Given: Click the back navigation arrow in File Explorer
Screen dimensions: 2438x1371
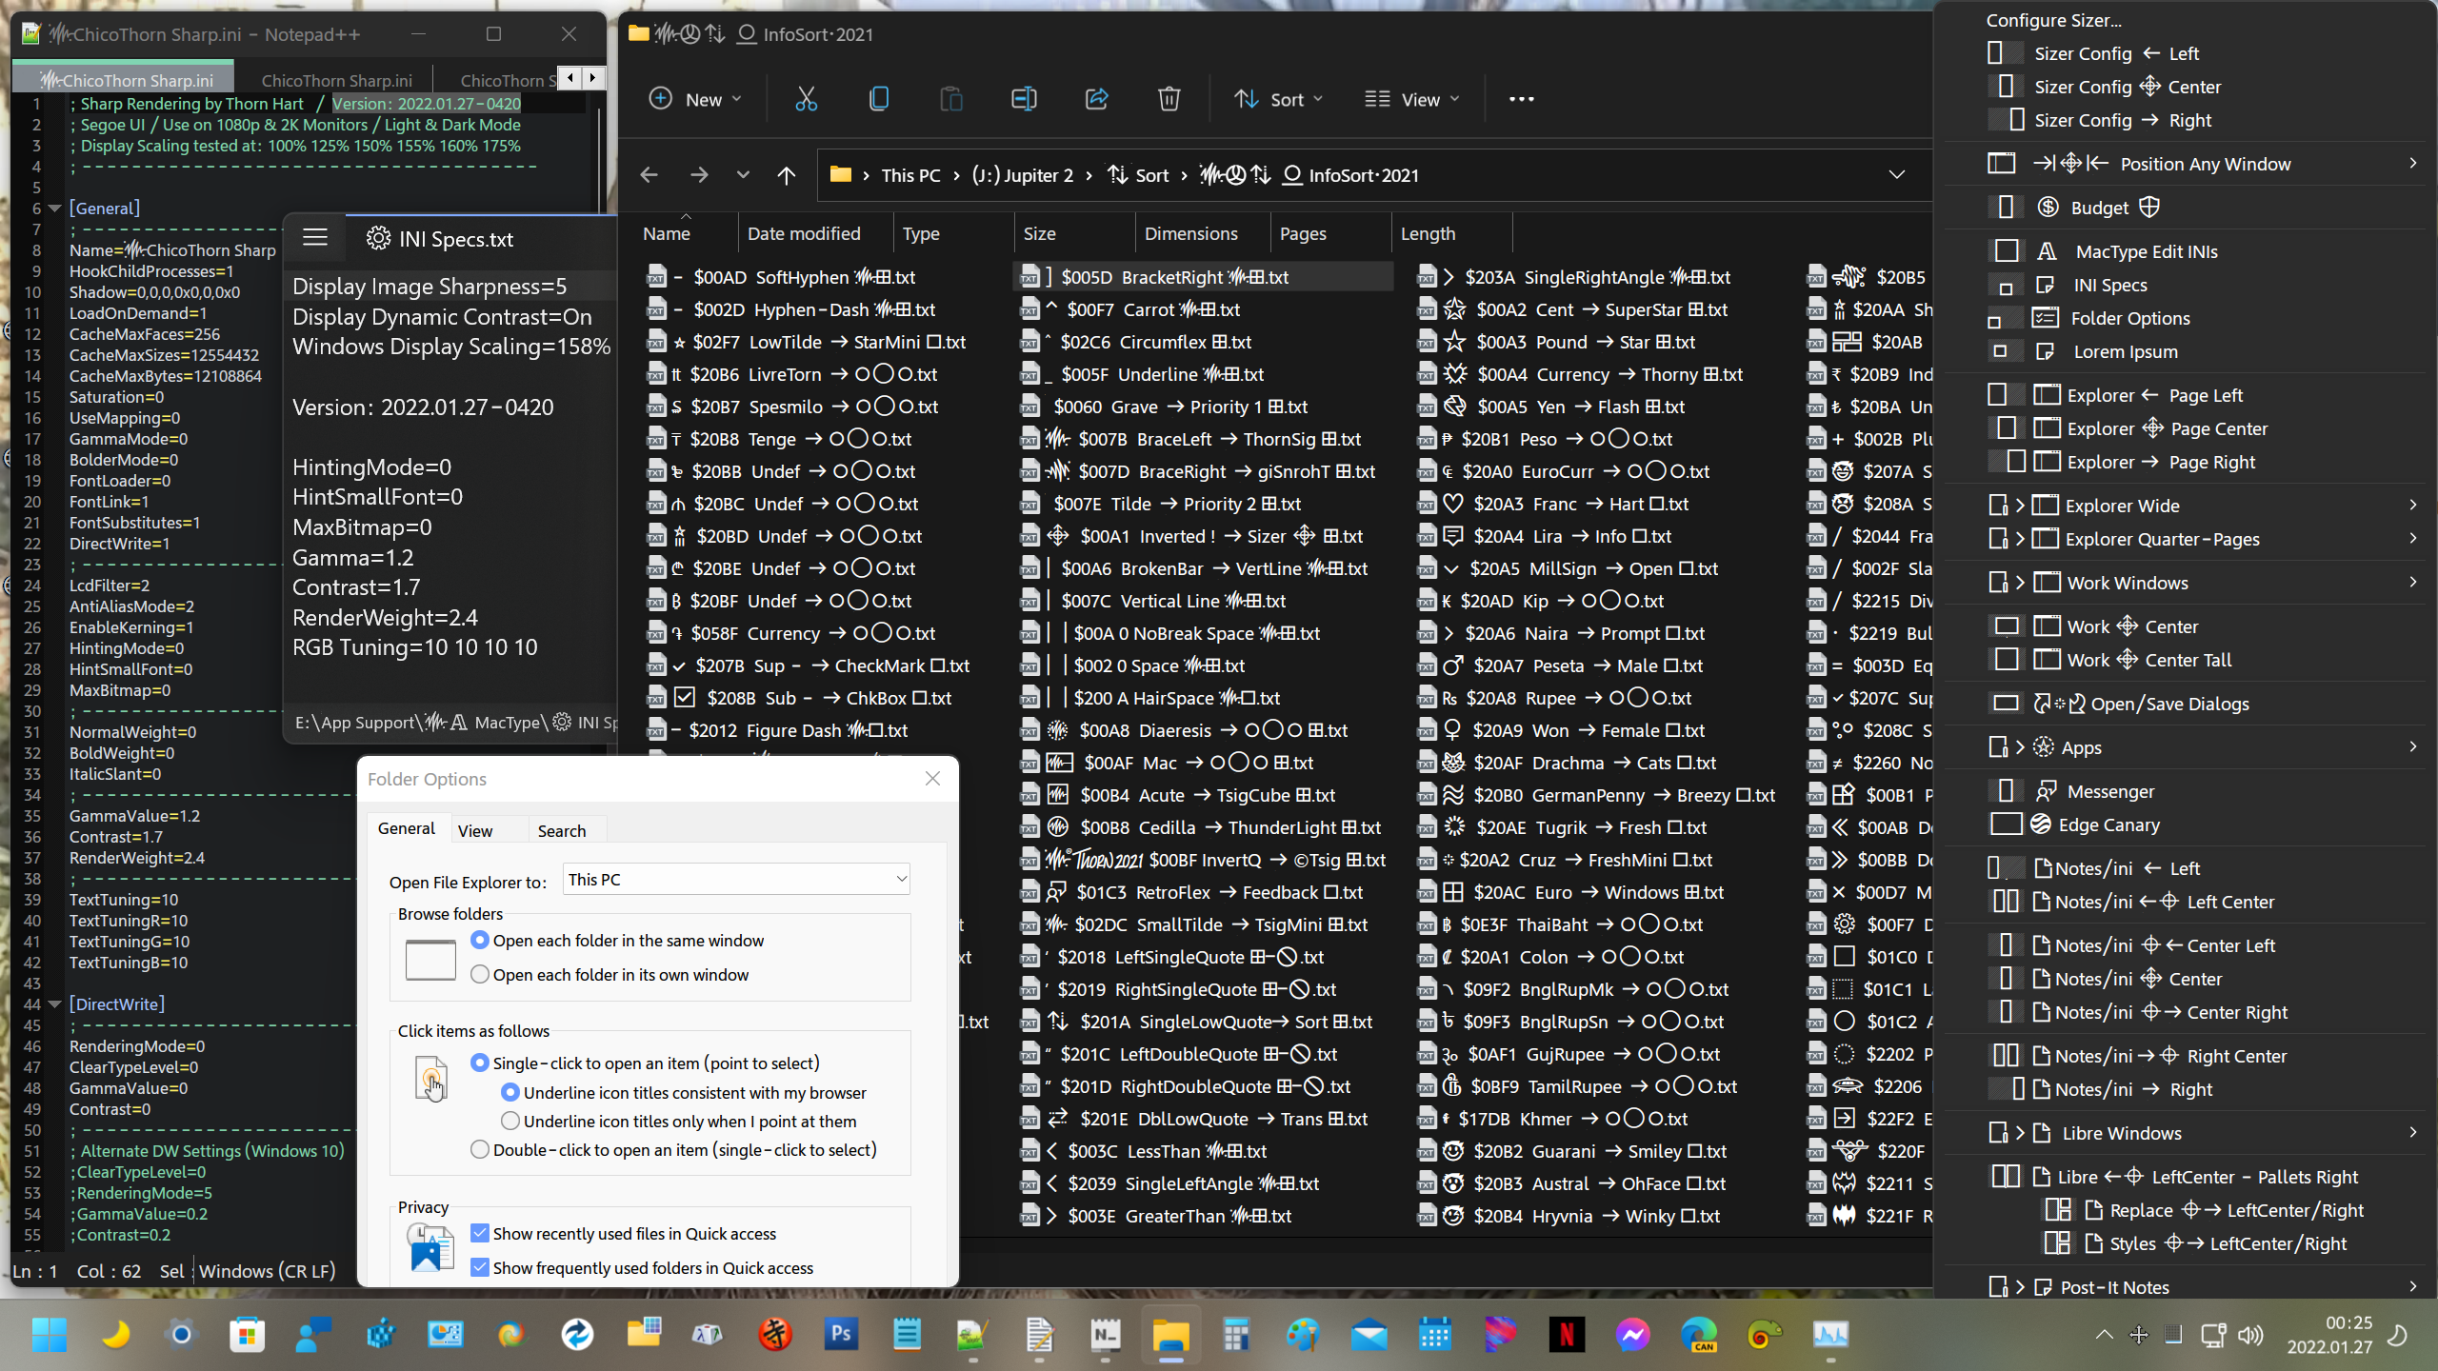Looking at the screenshot, I should click(x=649, y=174).
